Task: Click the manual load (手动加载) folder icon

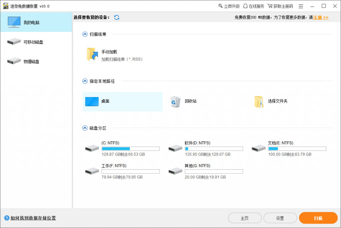Action: tap(92, 54)
